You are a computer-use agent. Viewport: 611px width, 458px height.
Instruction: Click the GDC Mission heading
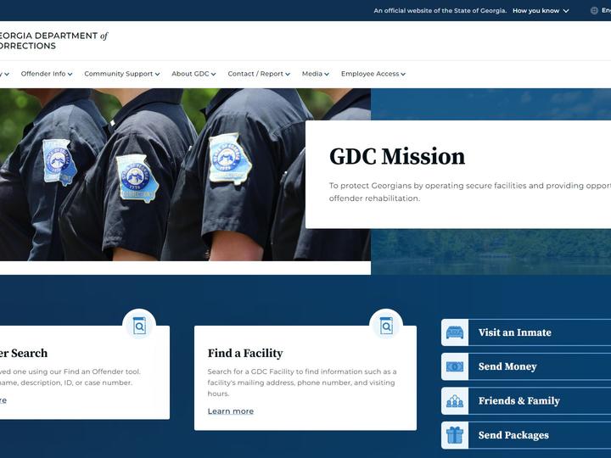tap(397, 157)
